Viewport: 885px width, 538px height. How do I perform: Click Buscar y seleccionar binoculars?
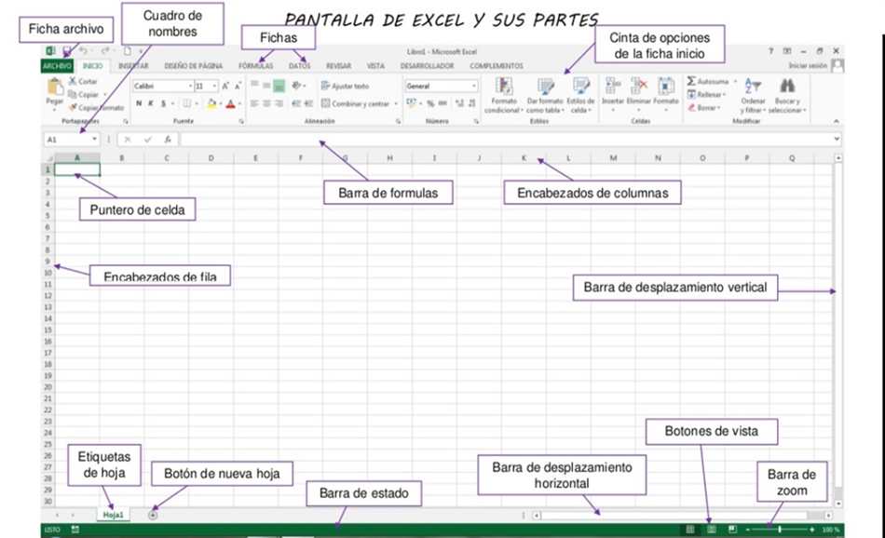click(787, 86)
